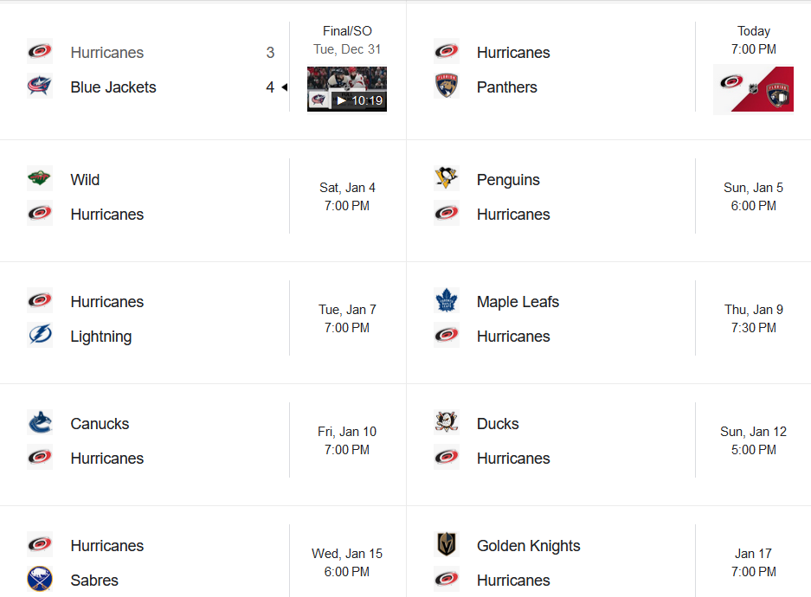The height and width of the screenshot is (597, 811).
Task: Click the Lightning team name
Action: pyautogui.click(x=101, y=337)
